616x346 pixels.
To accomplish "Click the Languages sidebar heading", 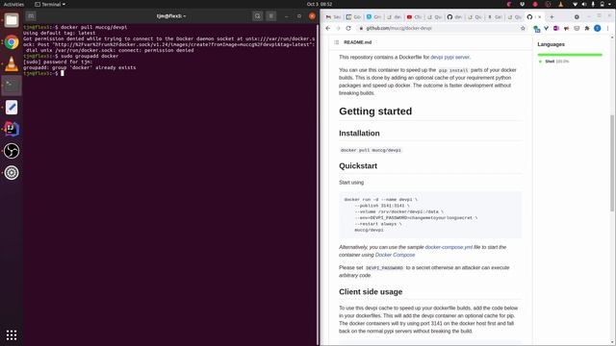I will click(x=551, y=44).
